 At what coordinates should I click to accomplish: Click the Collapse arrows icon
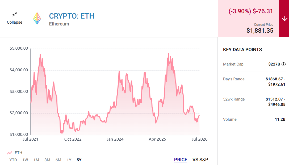[x=15, y=14]
